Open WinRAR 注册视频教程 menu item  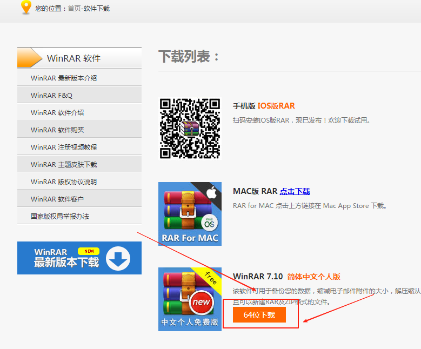pyautogui.click(x=79, y=147)
